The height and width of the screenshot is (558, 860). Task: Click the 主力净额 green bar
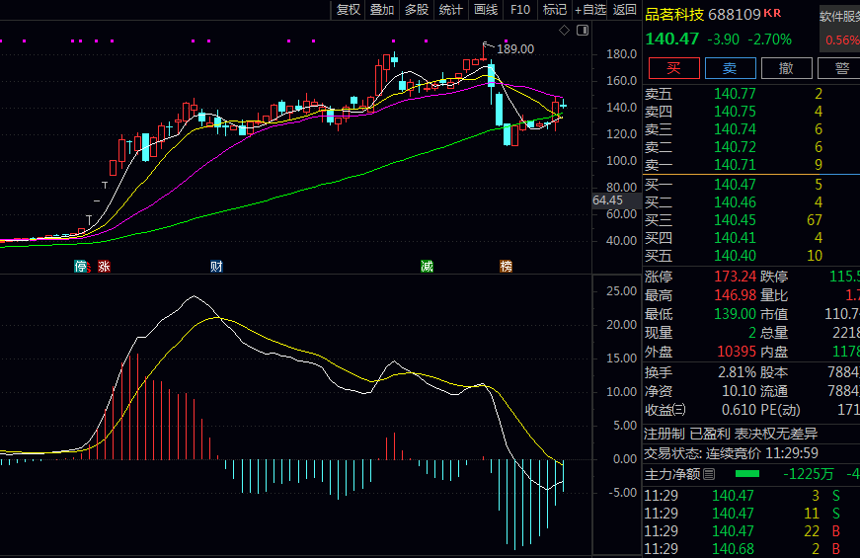[x=747, y=473]
